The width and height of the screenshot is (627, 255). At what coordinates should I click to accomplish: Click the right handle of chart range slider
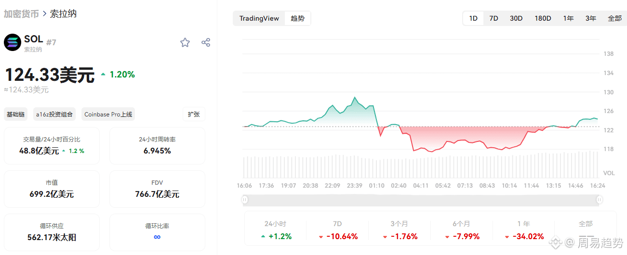(600, 200)
